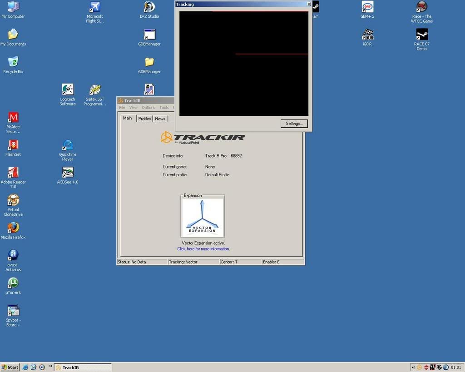Click the avast! icon in the system tray
The width and height of the screenshot is (465, 372).
click(x=445, y=367)
